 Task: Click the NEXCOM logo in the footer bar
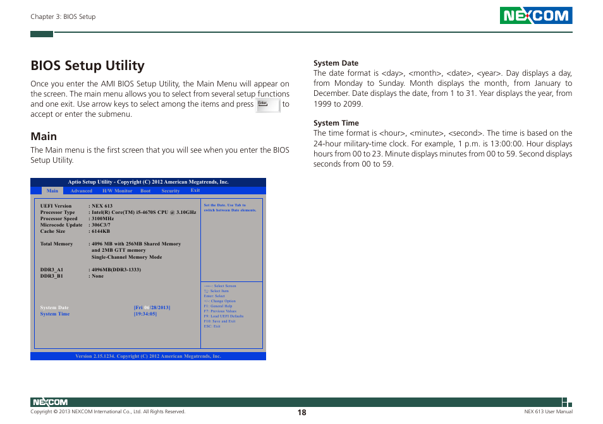tap(50, 402)
